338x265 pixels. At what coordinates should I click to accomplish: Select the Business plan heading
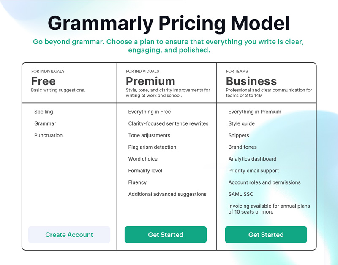(x=251, y=81)
